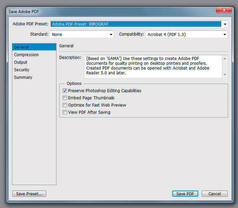Screen dimensions: 238x208
Task: Show the Summary section
Action: click(23, 77)
